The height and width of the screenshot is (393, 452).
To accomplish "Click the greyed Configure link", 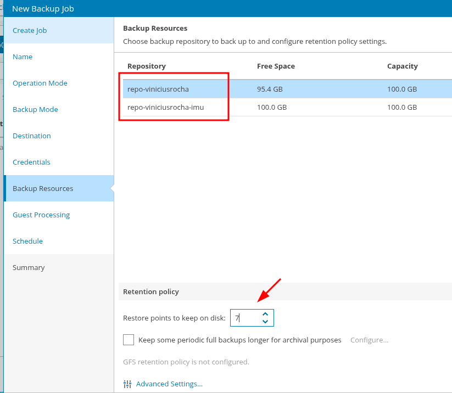I will pyautogui.click(x=369, y=340).
